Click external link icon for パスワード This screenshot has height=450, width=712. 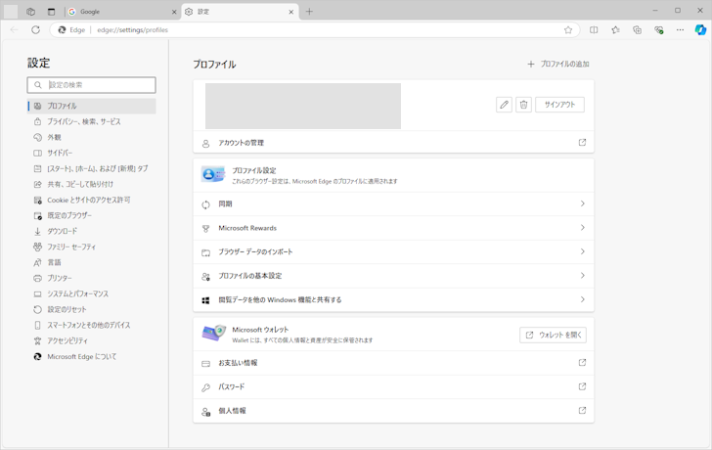pos(582,386)
